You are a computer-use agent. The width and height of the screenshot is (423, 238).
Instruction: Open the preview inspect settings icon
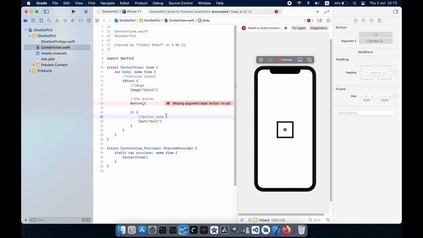261,60
